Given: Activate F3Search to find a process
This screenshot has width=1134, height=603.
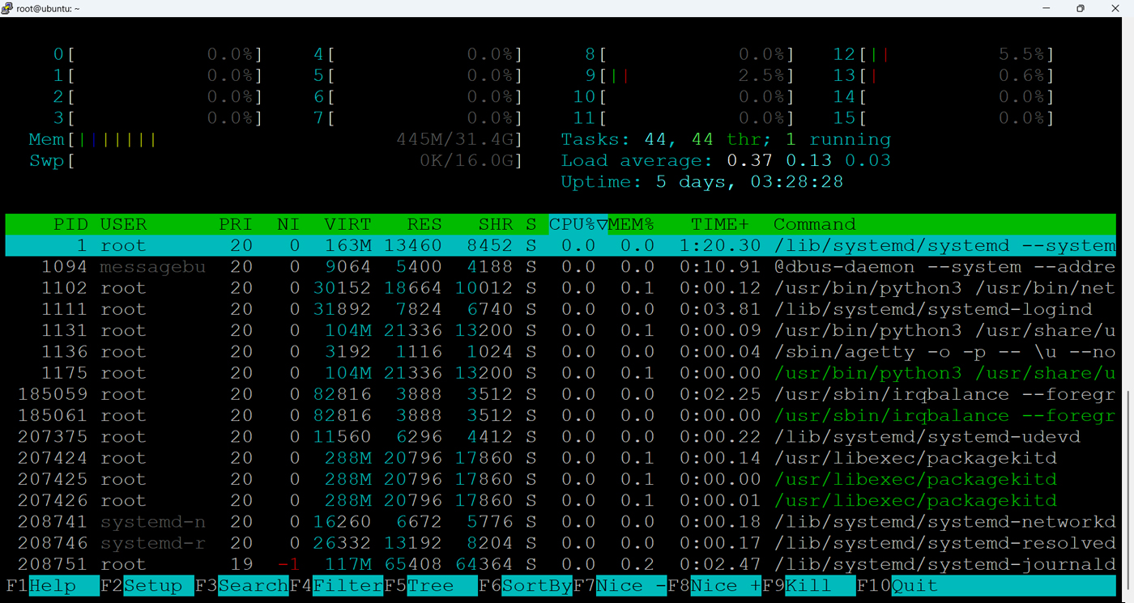Looking at the screenshot, I should click(243, 585).
